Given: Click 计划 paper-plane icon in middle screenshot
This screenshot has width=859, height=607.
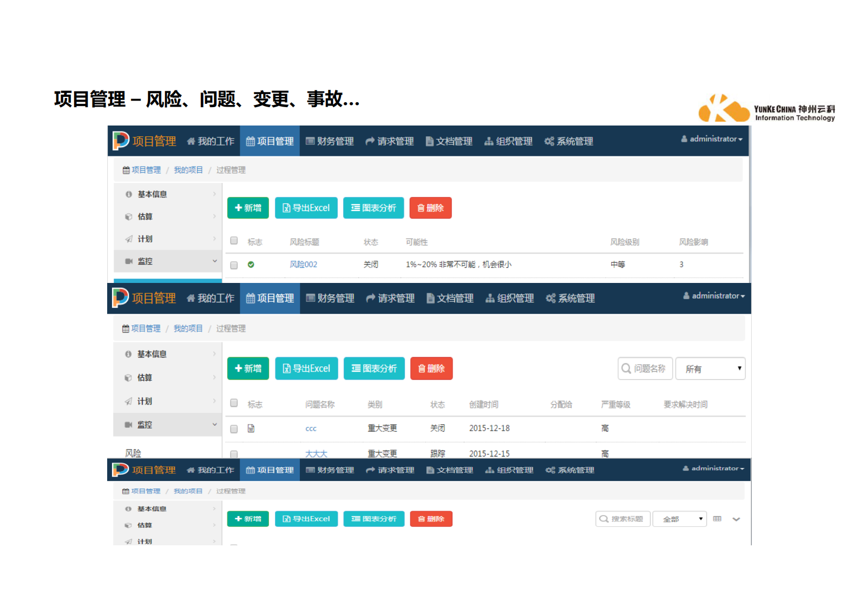Looking at the screenshot, I should click(x=128, y=401).
